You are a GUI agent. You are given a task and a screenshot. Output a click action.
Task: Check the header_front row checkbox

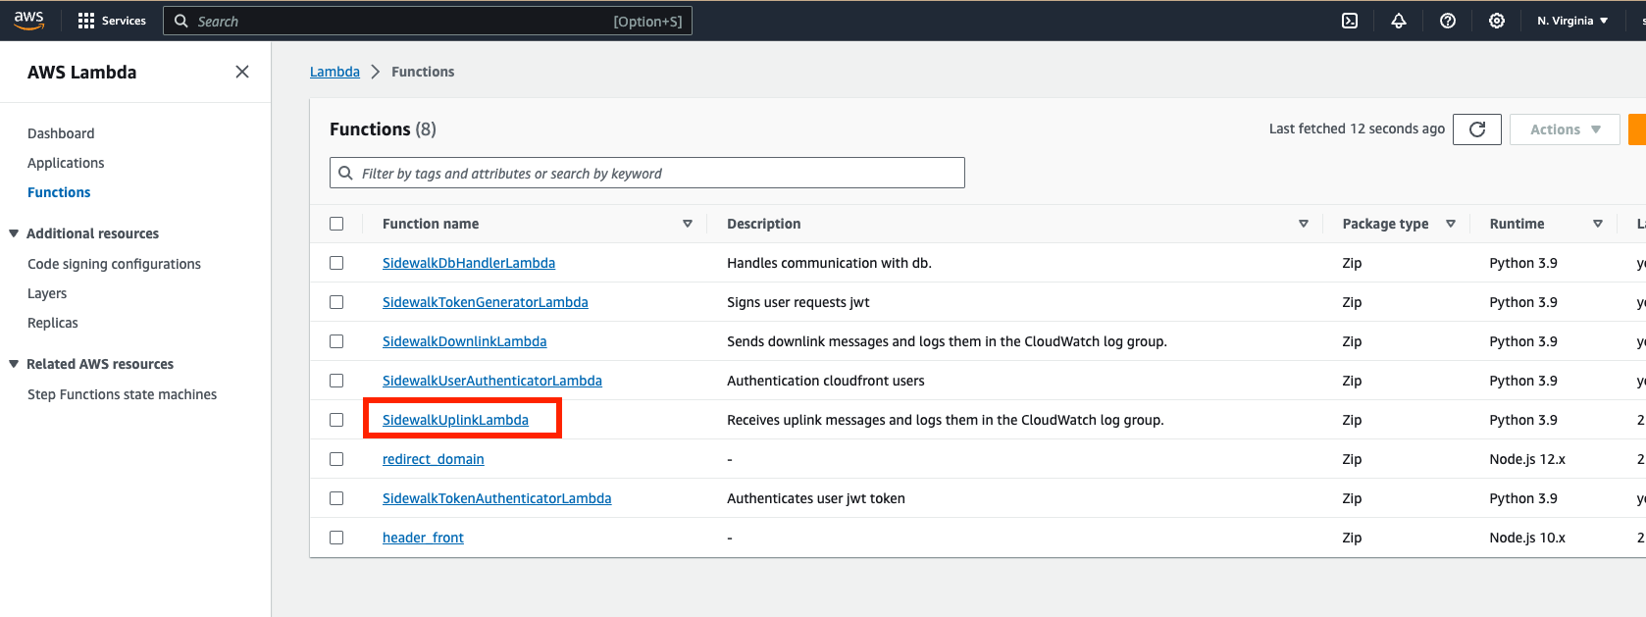336,538
